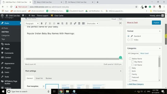The height and width of the screenshot is (94, 167).
Task: Show hidden system tray icons
Action: pos(135,91)
